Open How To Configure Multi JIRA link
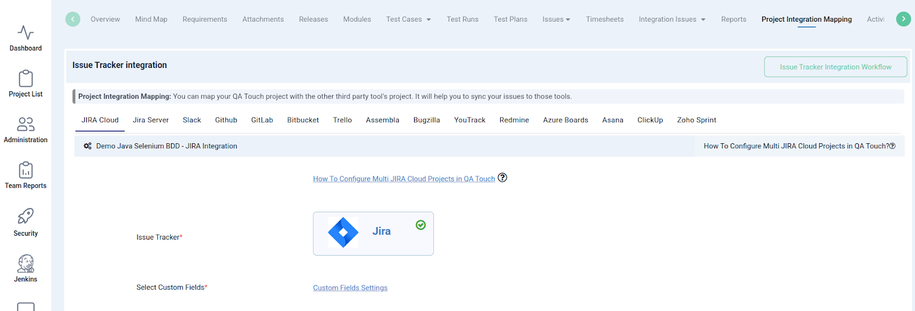 [404, 179]
